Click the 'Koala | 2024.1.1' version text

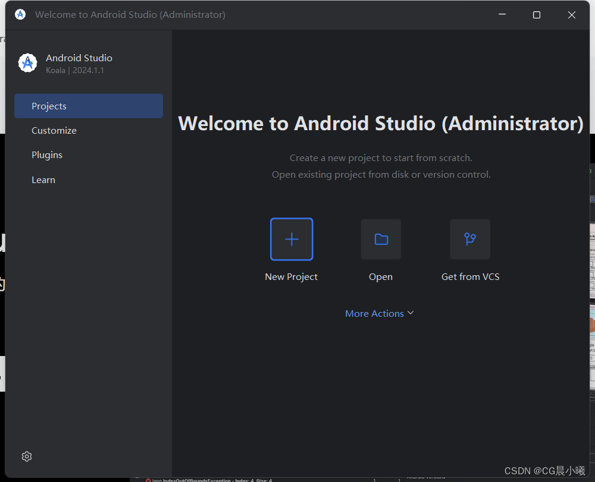pyautogui.click(x=75, y=70)
